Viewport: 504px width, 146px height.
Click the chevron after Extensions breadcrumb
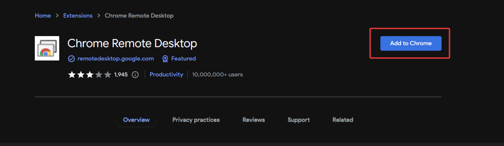[x=99, y=16]
